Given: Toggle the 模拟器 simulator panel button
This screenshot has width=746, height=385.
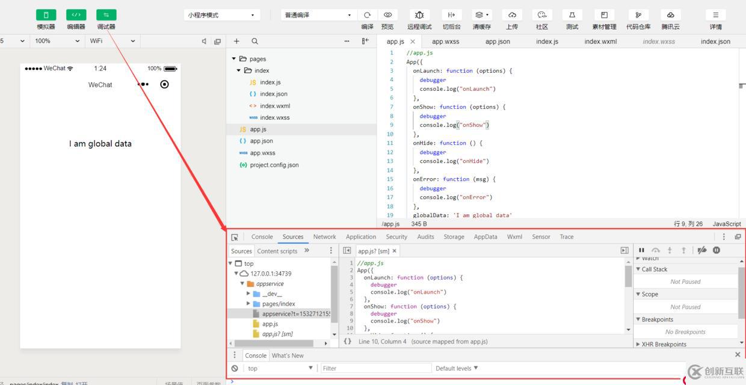Looking at the screenshot, I should coord(46,14).
